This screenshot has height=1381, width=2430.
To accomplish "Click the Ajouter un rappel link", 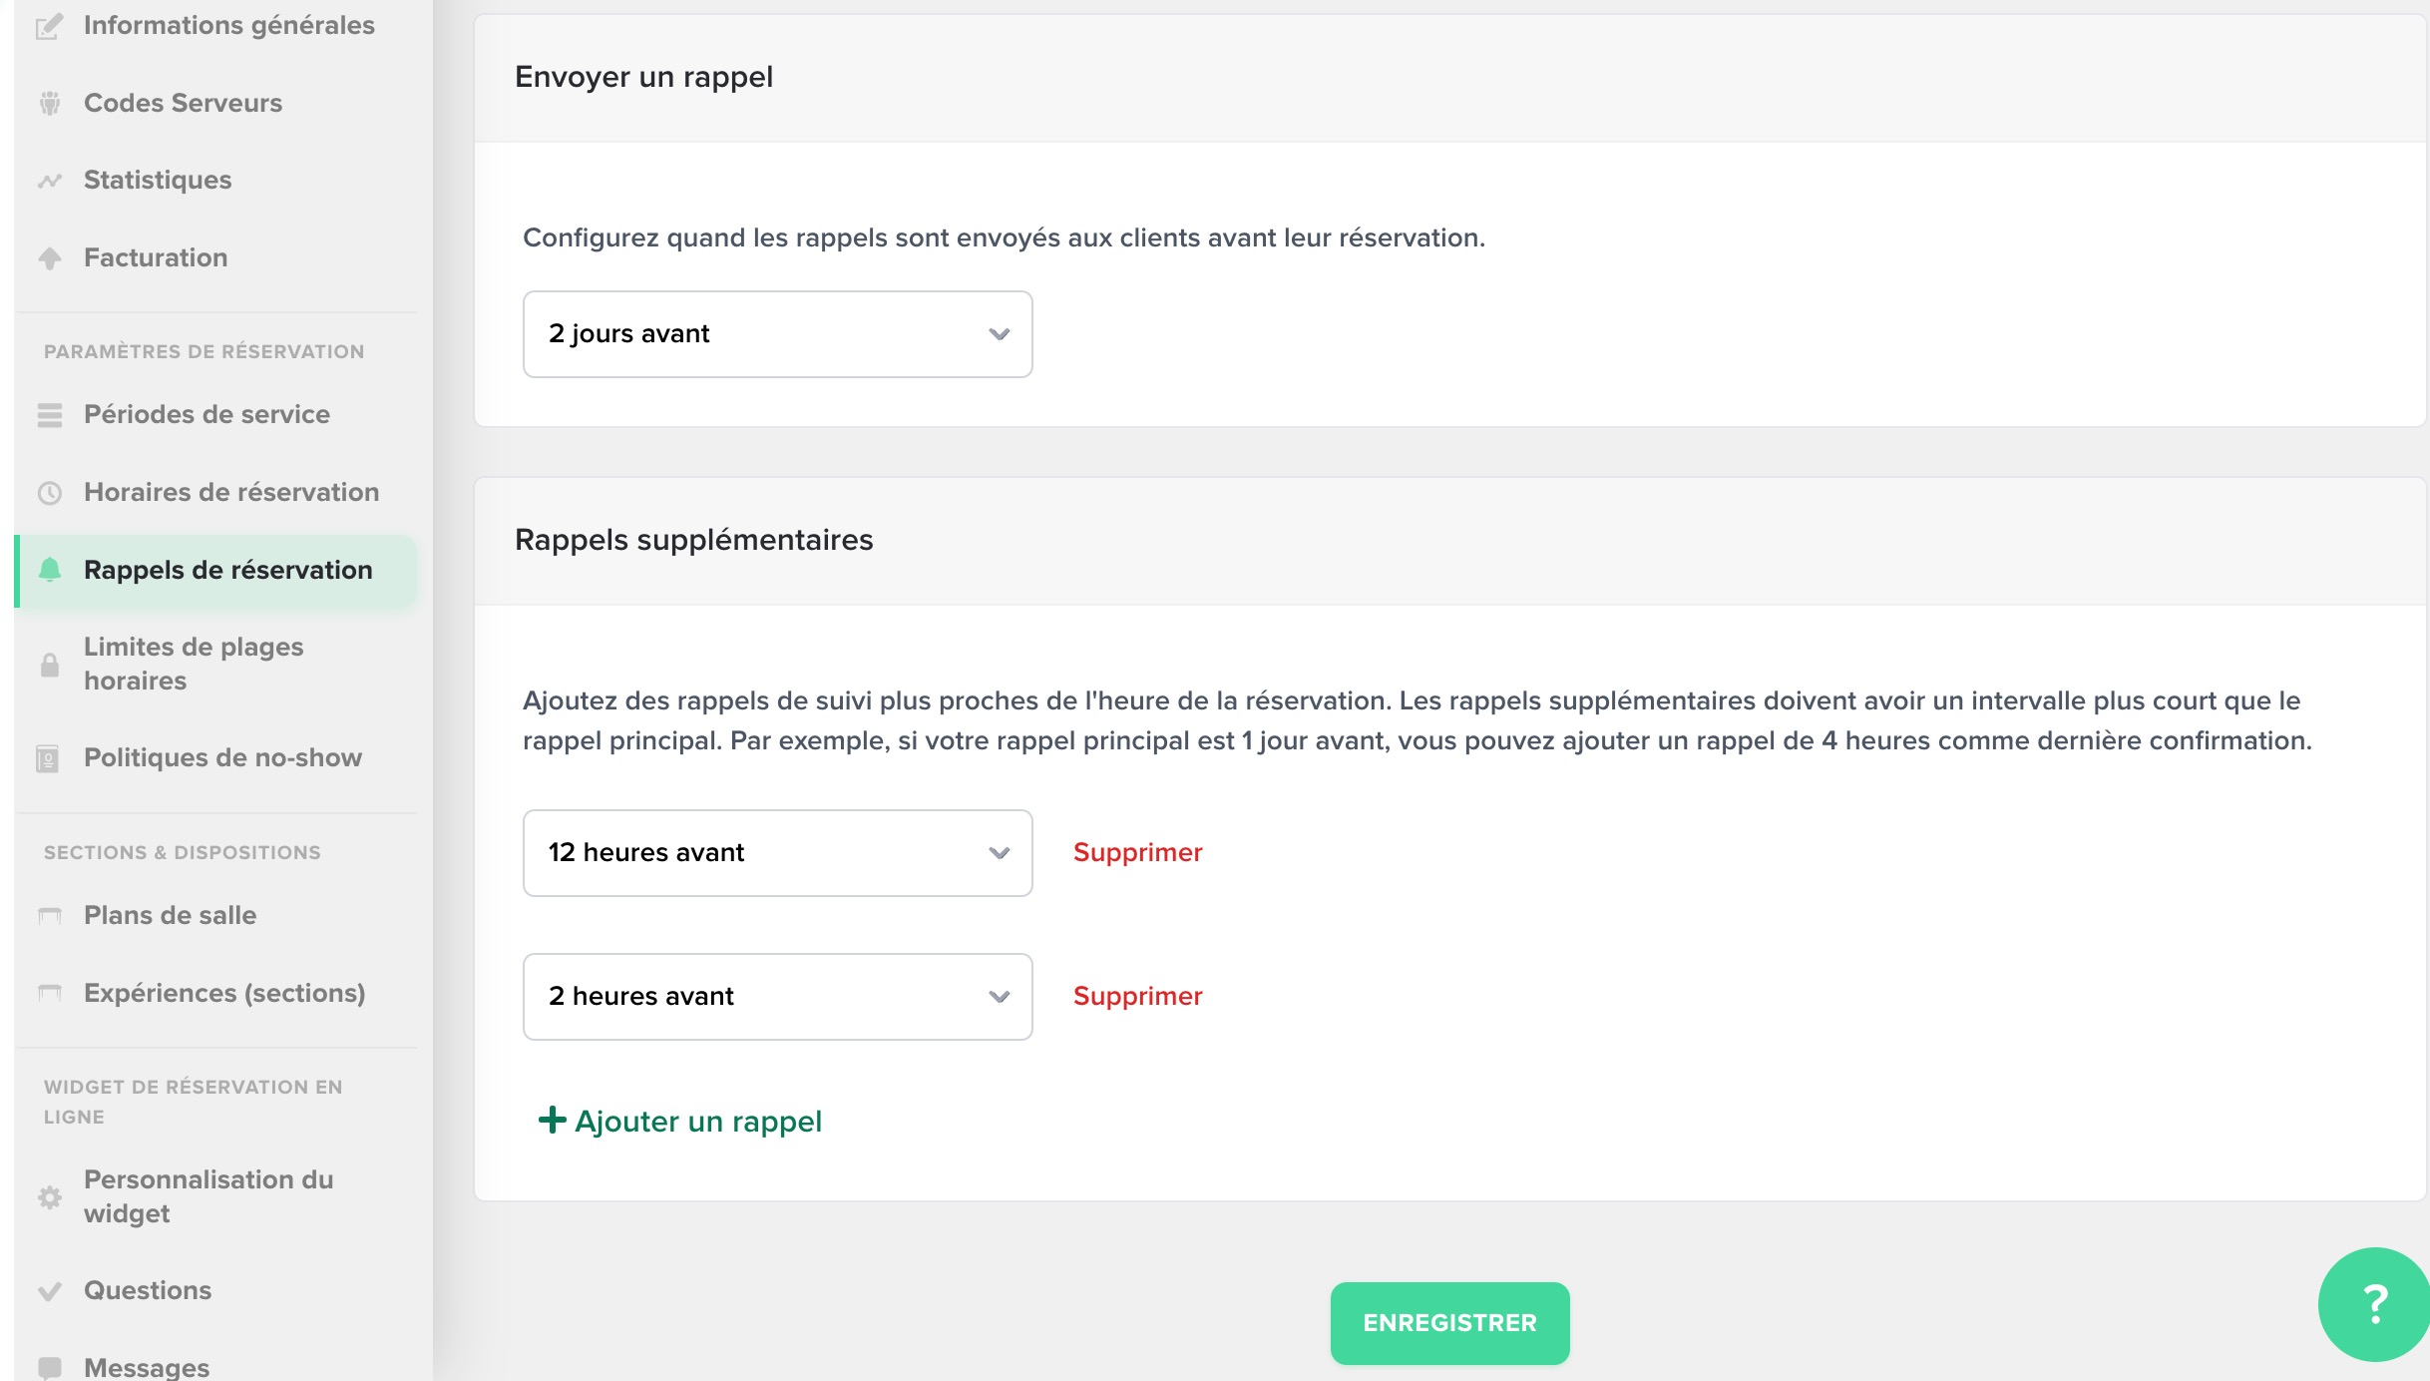I will coord(680,1122).
